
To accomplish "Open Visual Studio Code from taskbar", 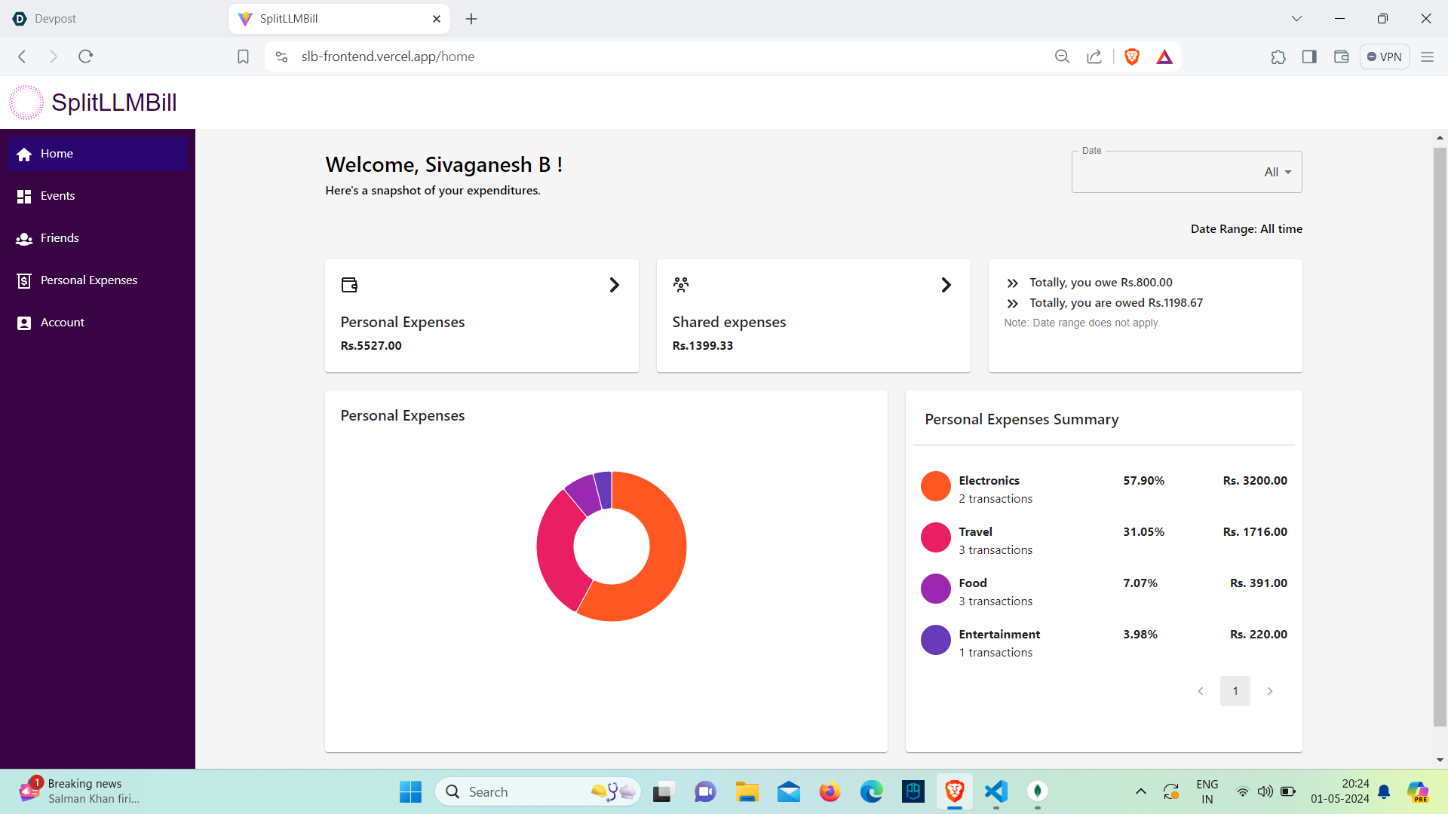I will coord(995,791).
